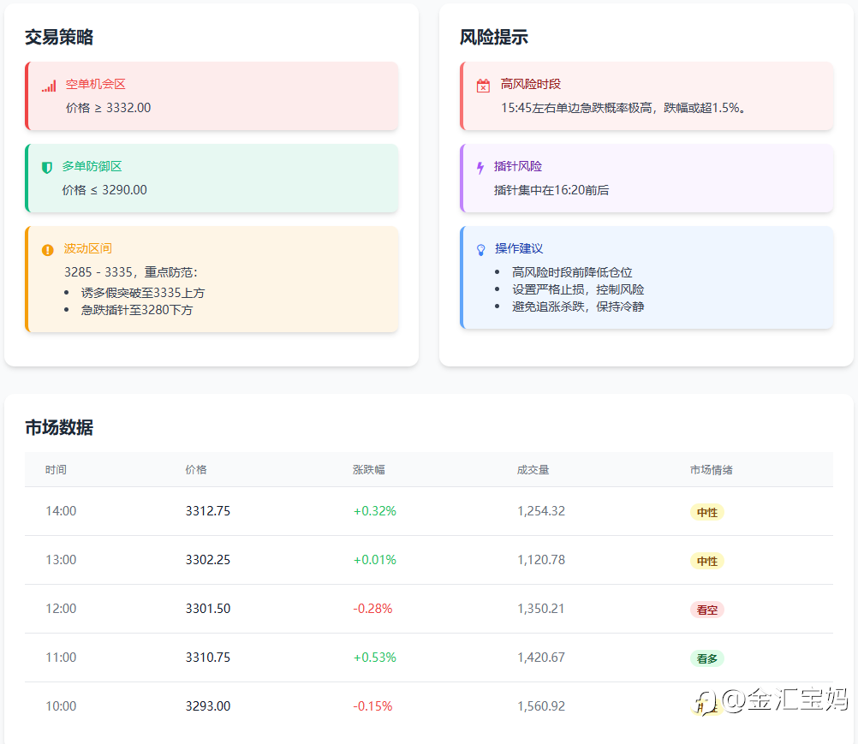Click the 价格 column header
858x744 pixels.
tap(196, 470)
